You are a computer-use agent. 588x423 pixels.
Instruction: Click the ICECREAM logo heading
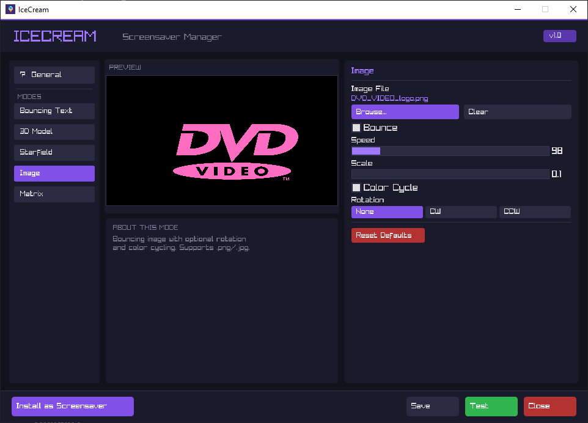coord(55,37)
